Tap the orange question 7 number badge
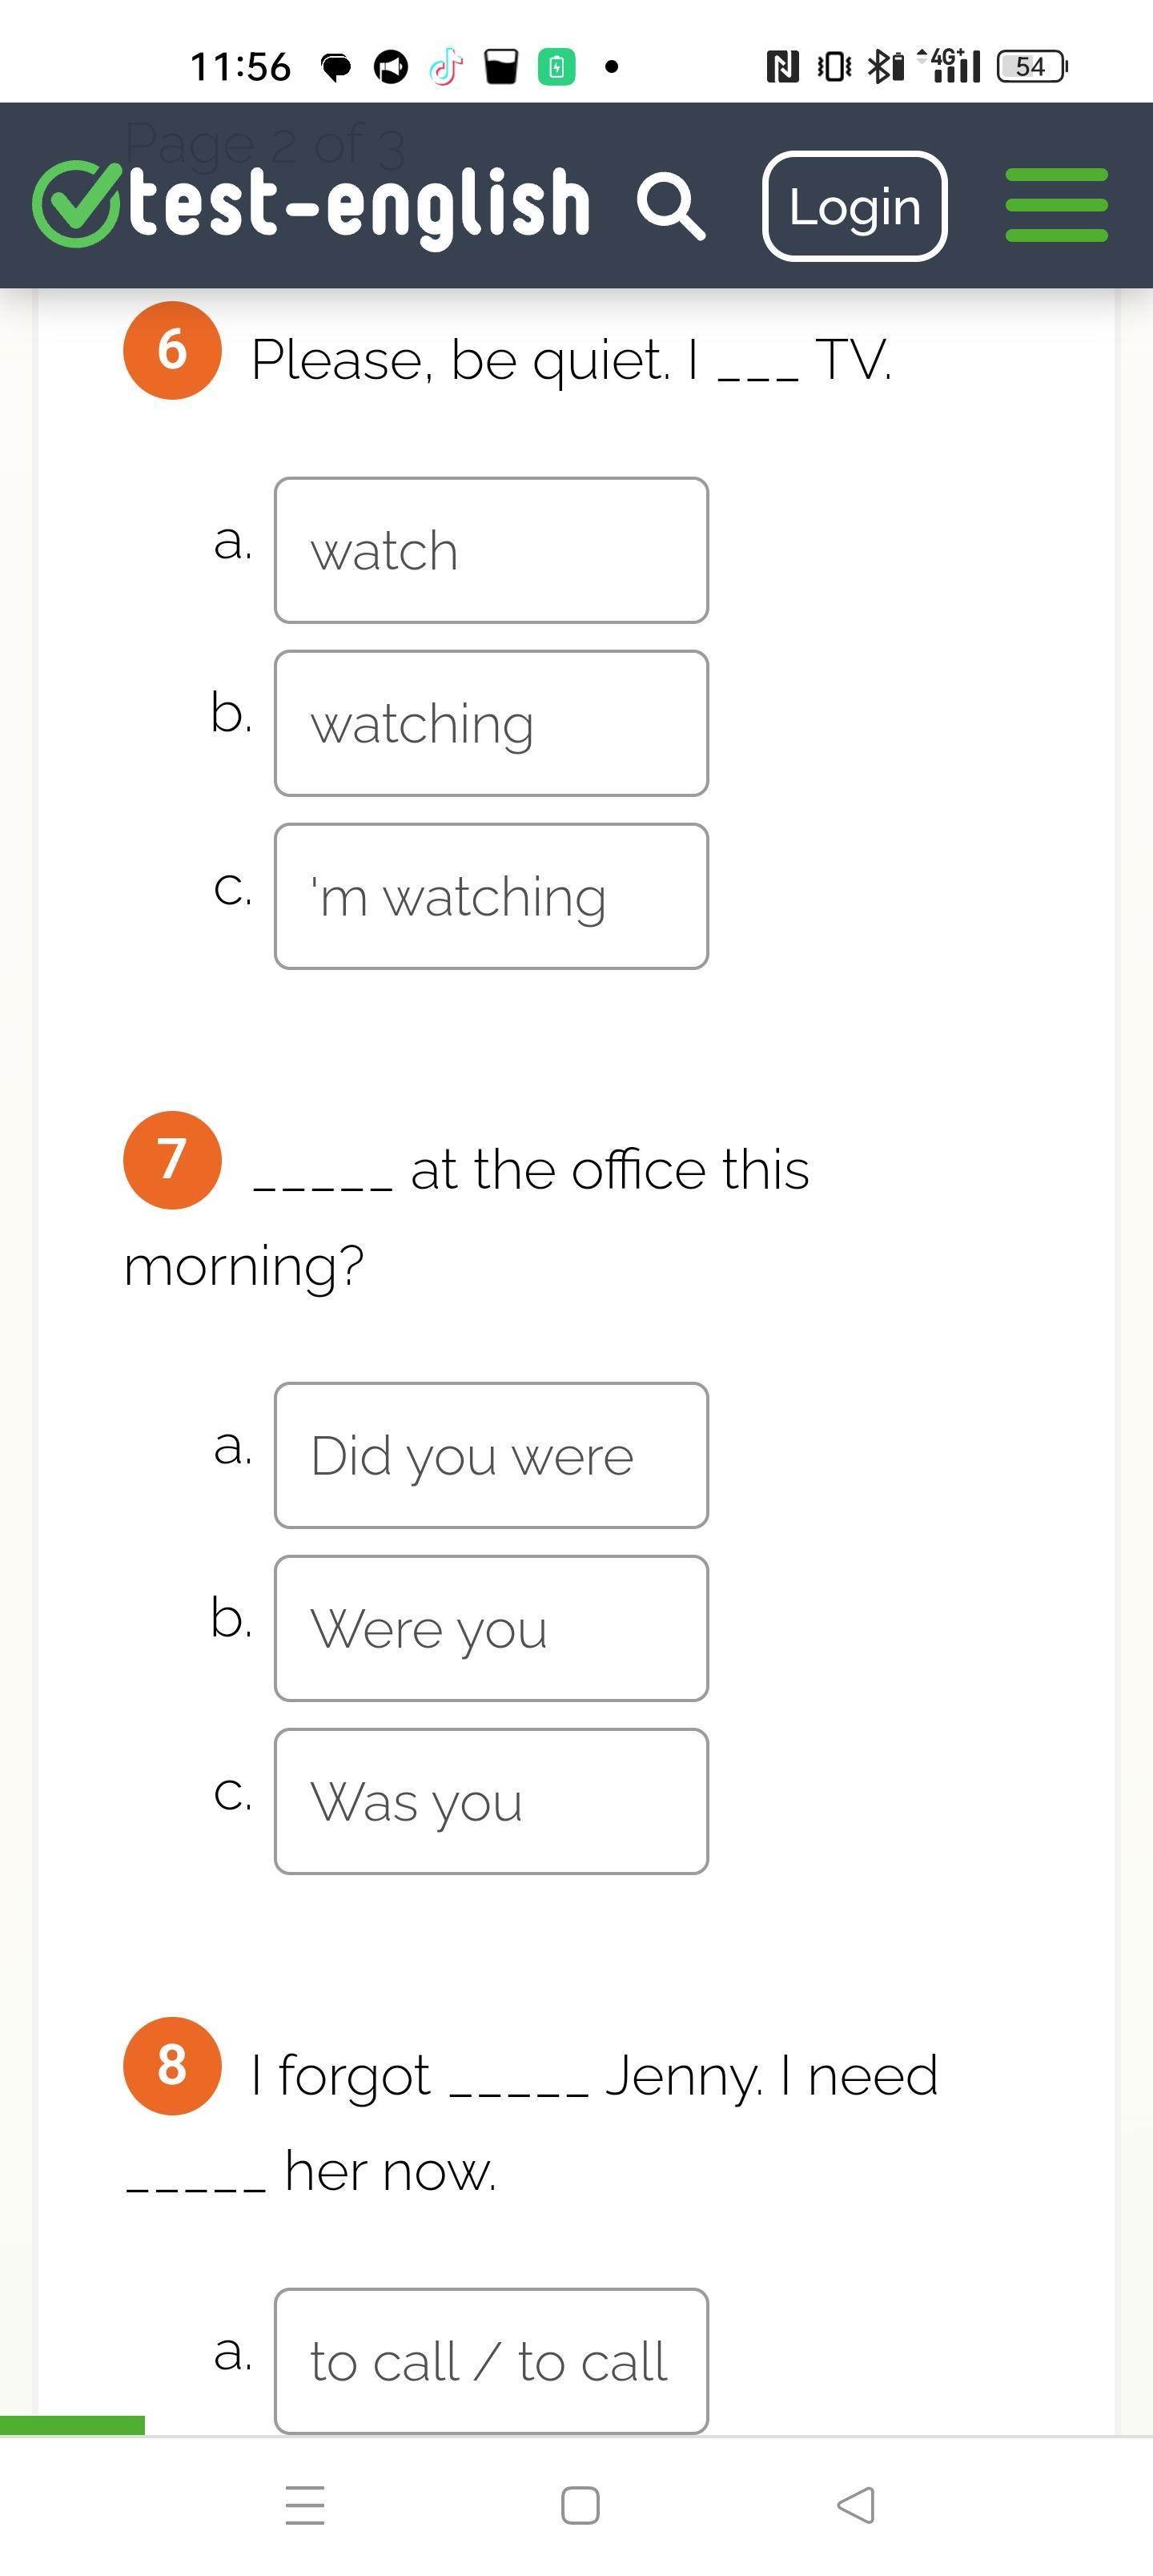This screenshot has height=2576, width=1153. tap(172, 1160)
